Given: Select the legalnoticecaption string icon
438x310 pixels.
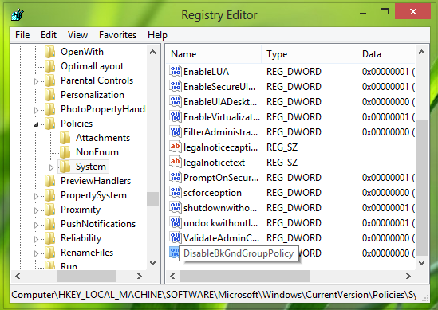Looking at the screenshot, I should [176, 147].
